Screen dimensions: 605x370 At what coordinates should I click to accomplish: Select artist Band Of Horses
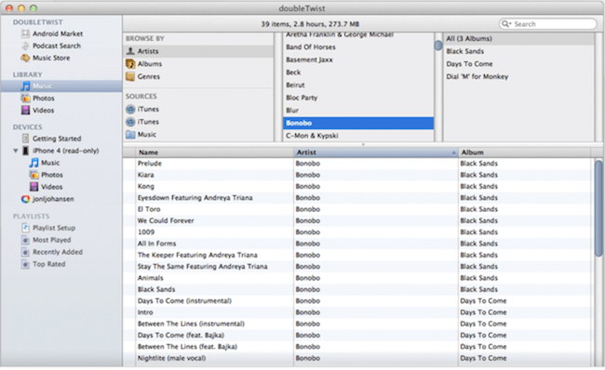pyautogui.click(x=311, y=47)
